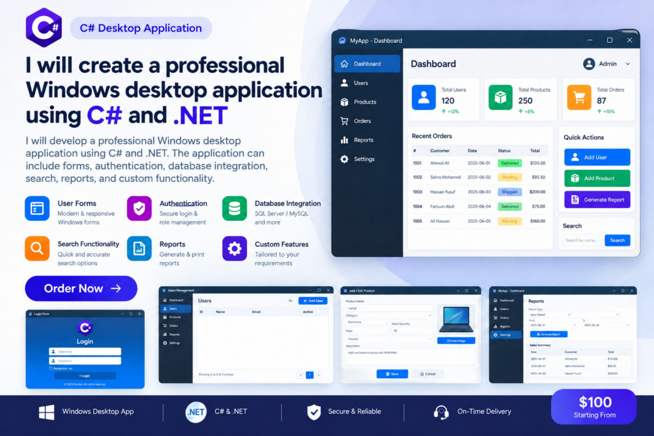This screenshot has width=654, height=436.
Task: Select order 1001 Ahmed Ali customer cell
Action: pos(439,163)
